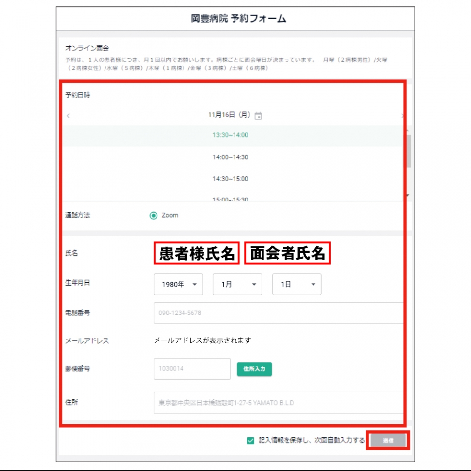Viewport: 471px width, 471px height.
Task: Go to next date with right chevron
Action: pos(402,116)
